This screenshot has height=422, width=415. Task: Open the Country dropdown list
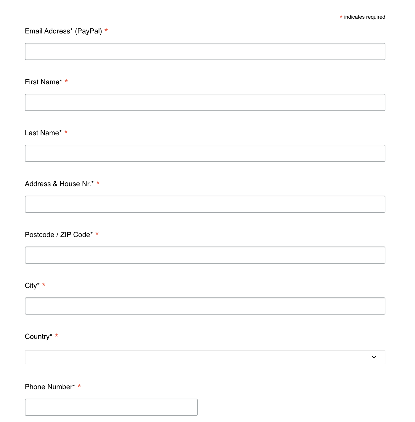coord(205,357)
